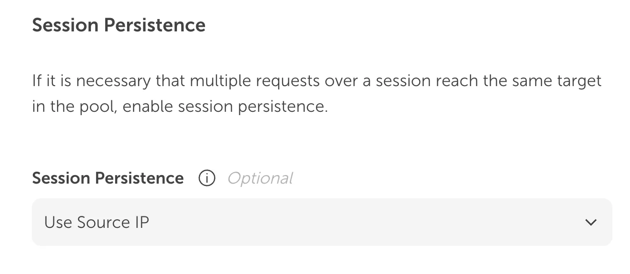Image resolution: width=630 pixels, height=274 pixels.
Task: Show the Session Persistence help tooltip
Action: tap(207, 178)
